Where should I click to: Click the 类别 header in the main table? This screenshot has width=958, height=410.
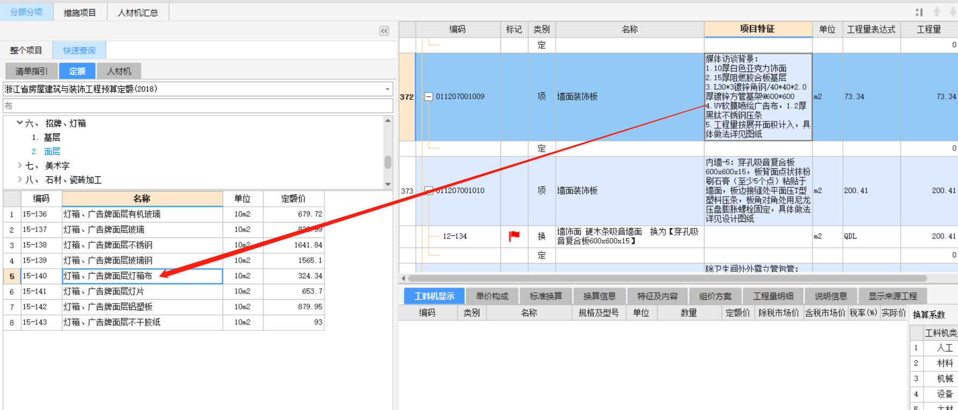point(542,30)
